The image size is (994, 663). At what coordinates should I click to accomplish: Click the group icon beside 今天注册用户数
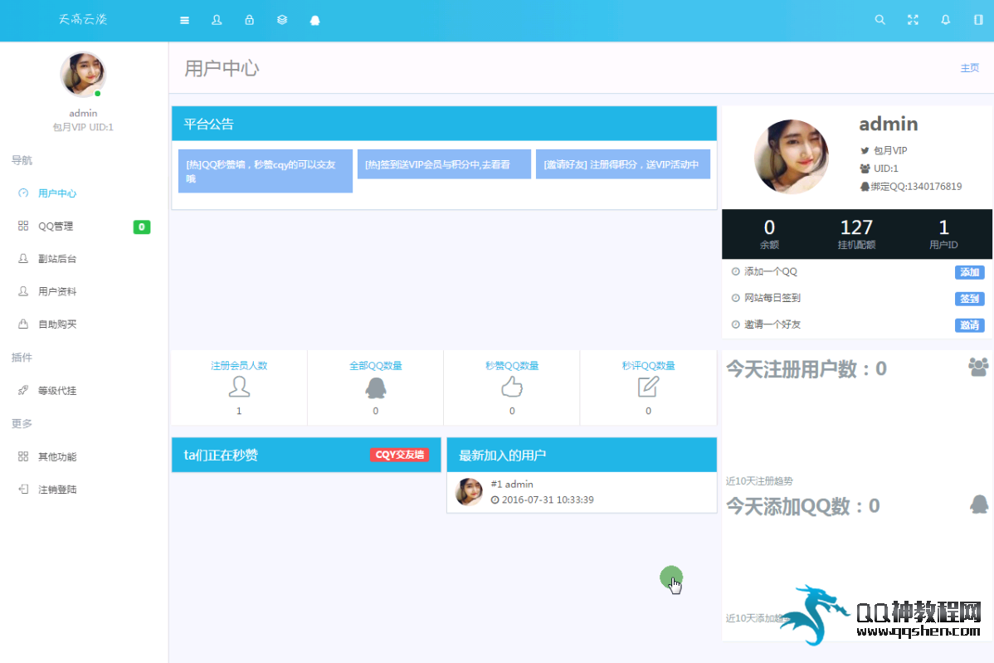(978, 367)
